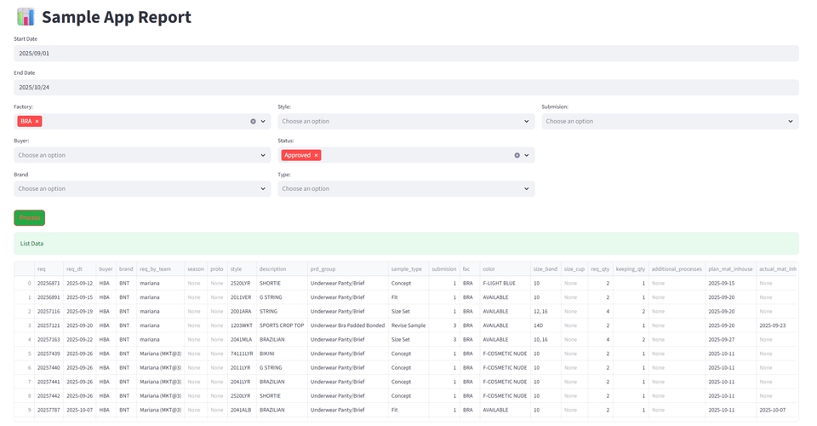Image resolution: width=817 pixels, height=426 pixels.
Task: Expand the Factory dropdown arrow
Action: tap(263, 122)
